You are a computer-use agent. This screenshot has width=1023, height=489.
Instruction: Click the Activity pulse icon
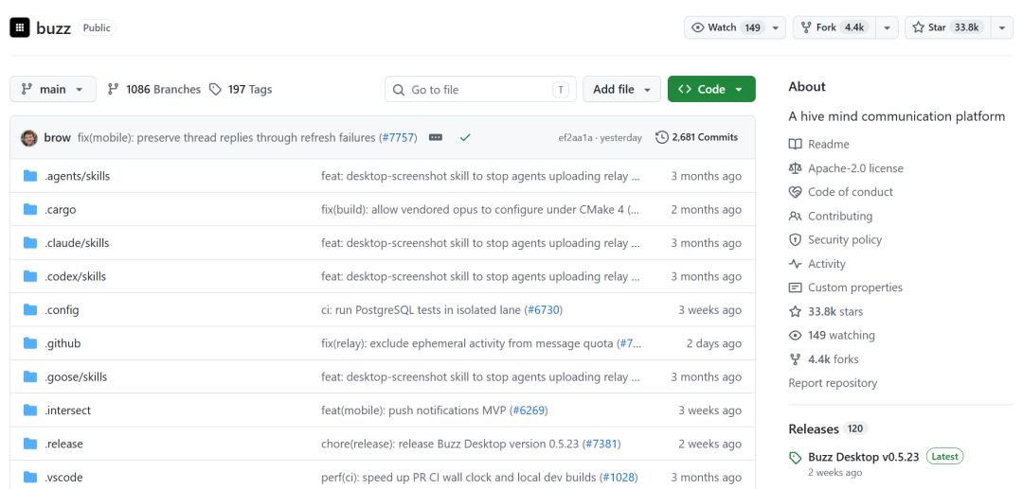click(x=795, y=264)
